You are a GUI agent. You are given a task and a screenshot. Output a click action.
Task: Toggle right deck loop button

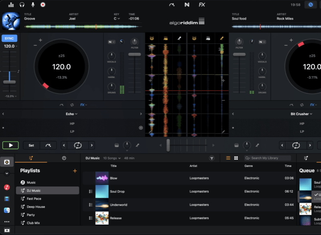(296, 146)
